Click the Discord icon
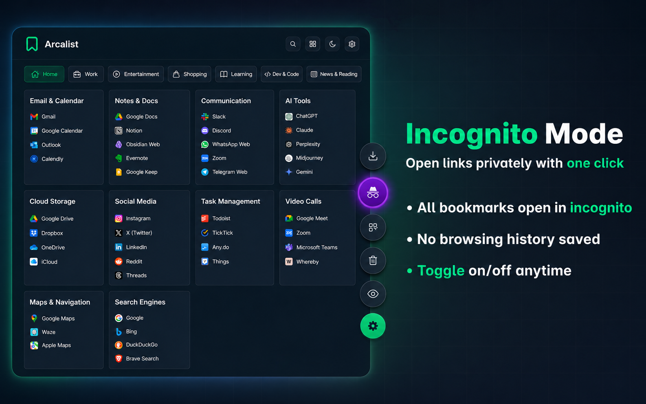Viewport: 646px width, 404px height. 205,131
